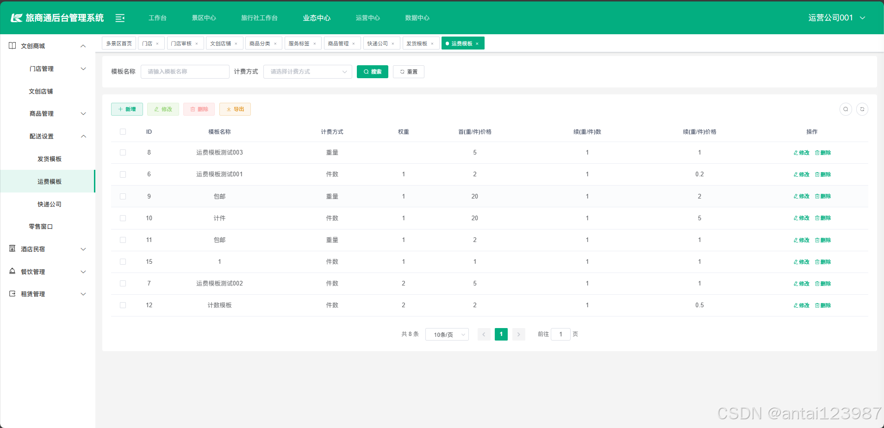
Task: Toggle the sidebar collapse hamburger icon
Action: coord(120,18)
